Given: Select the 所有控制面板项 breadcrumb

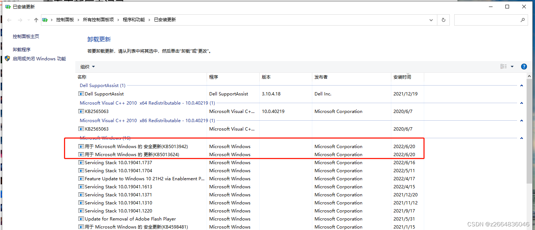Looking at the screenshot, I should click(x=98, y=20).
